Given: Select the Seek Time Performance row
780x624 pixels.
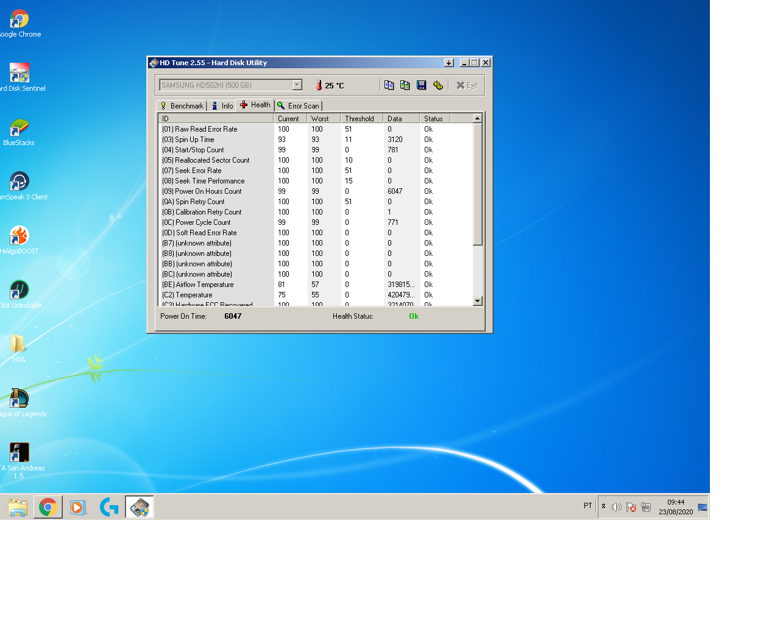Looking at the screenshot, I should [315, 181].
